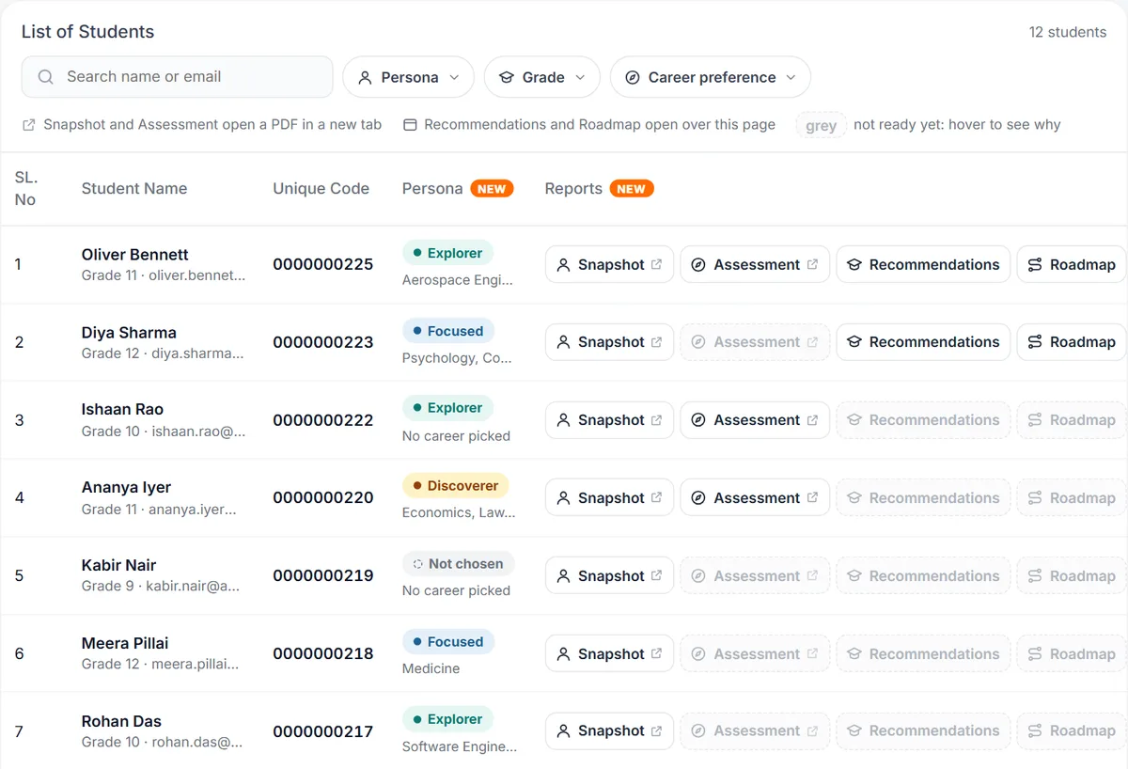Click Ananya Iyer's greyed Roadmap button

[1072, 498]
